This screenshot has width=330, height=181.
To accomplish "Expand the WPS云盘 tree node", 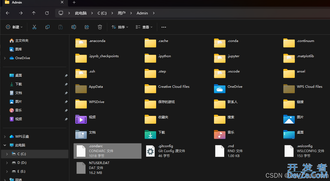I will (5, 137).
